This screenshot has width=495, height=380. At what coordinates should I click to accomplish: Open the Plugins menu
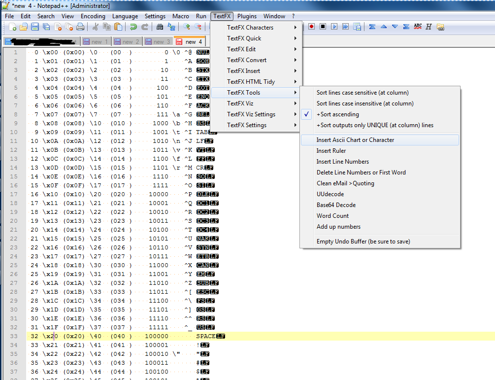[247, 16]
